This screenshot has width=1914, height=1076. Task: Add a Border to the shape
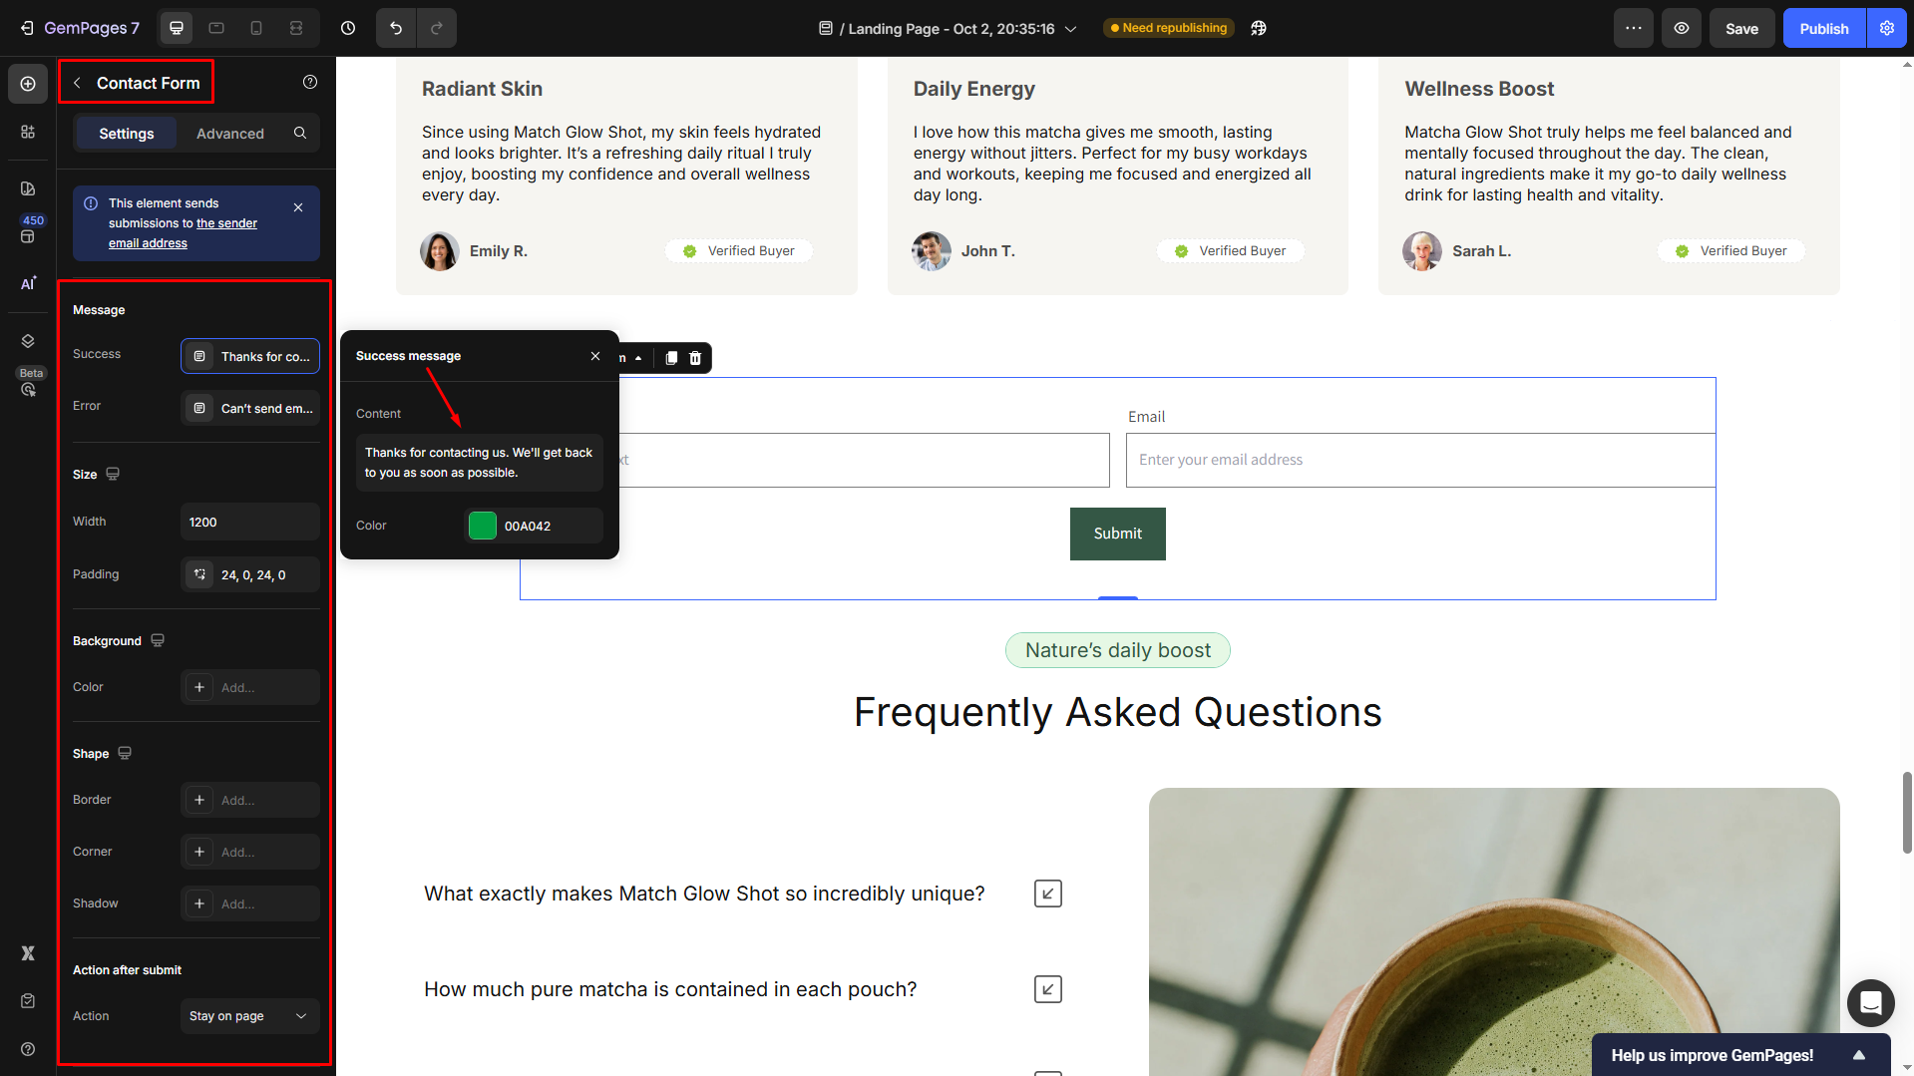[250, 800]
